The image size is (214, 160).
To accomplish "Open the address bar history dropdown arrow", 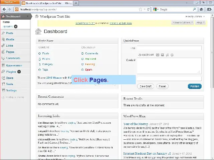I will tap(144, 9).
